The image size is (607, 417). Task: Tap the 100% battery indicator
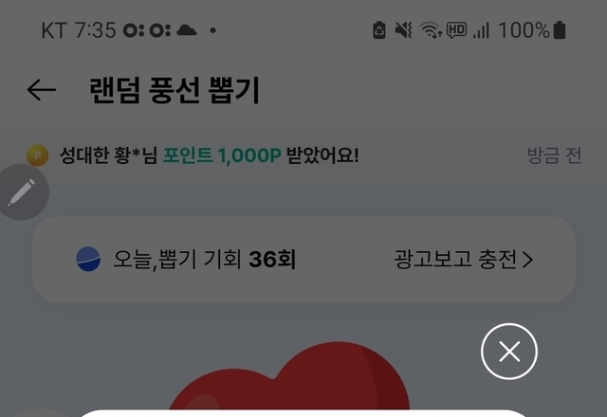532,30
